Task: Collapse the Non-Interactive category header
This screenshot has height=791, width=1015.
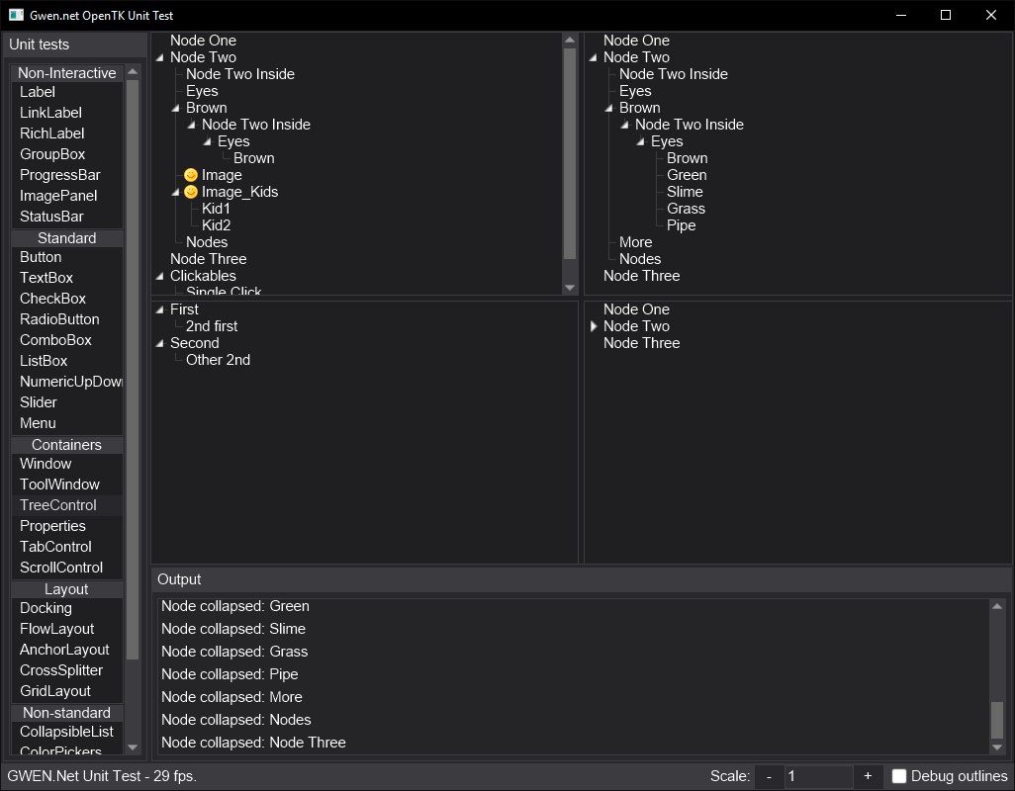Action: [66, 73]
